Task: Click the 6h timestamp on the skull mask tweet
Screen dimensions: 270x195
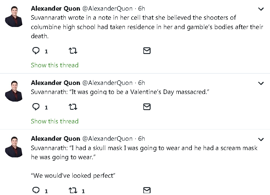Action: [142, 139]
